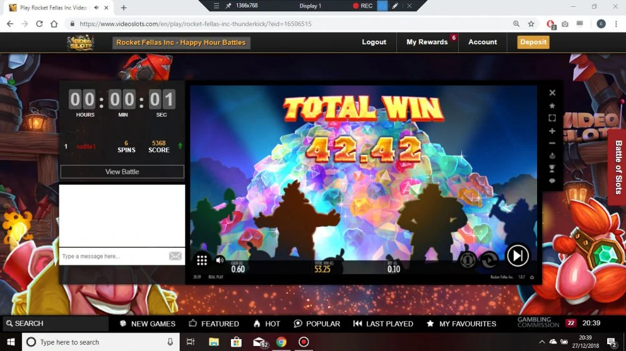
Task: Open MY FAVOURITES list
Action: 461,324
